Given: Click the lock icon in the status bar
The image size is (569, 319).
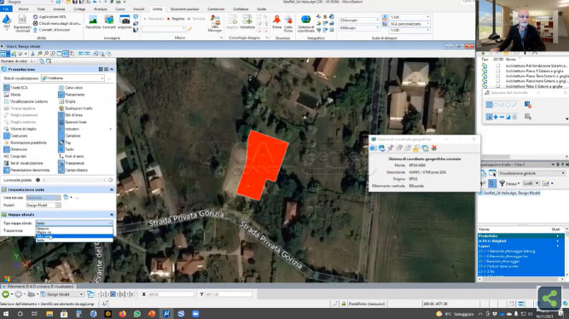Looking at the screenshot, I should coord(343,304).
